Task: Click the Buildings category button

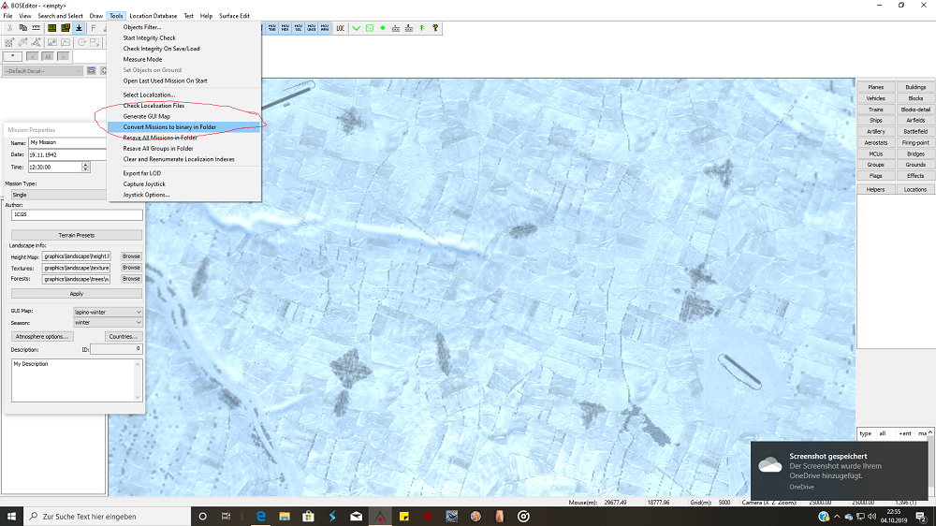Action: click(915, 87)
